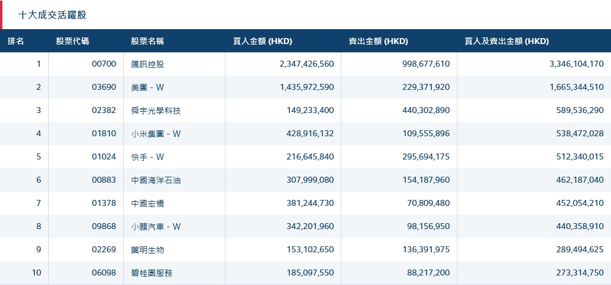Click sell amount 229,371,920
Screen dimensions: 611x285
426,87
